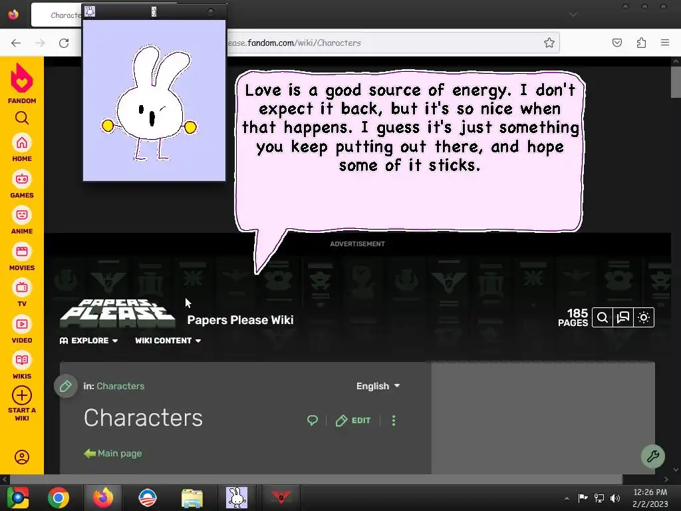Open the volume speaker tray icon

pyautogui.click(x=615, y=498)
